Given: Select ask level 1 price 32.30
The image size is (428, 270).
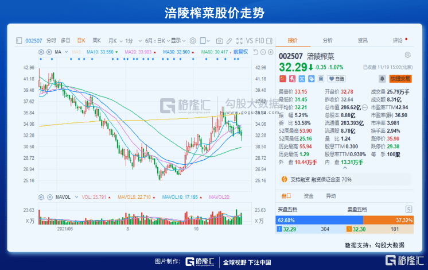Looking at the screenshot, I should point(359,229).
